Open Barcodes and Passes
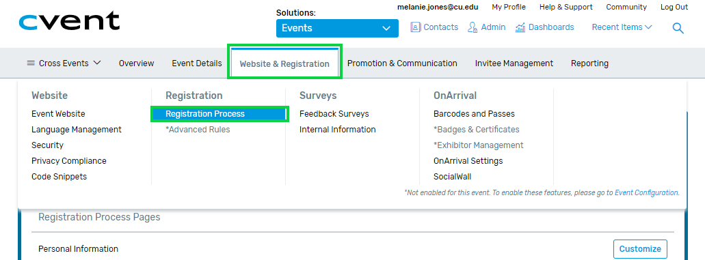705x260 pixels. [474, 114]
